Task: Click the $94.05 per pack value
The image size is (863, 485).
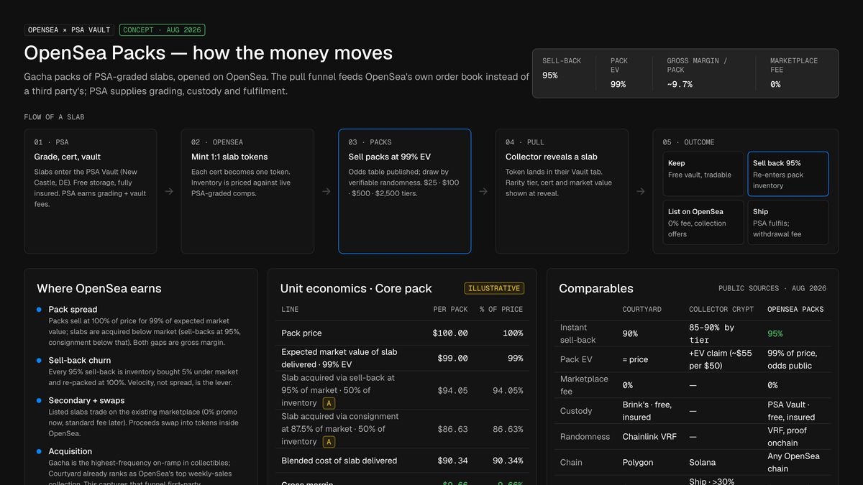Action: 453,391
